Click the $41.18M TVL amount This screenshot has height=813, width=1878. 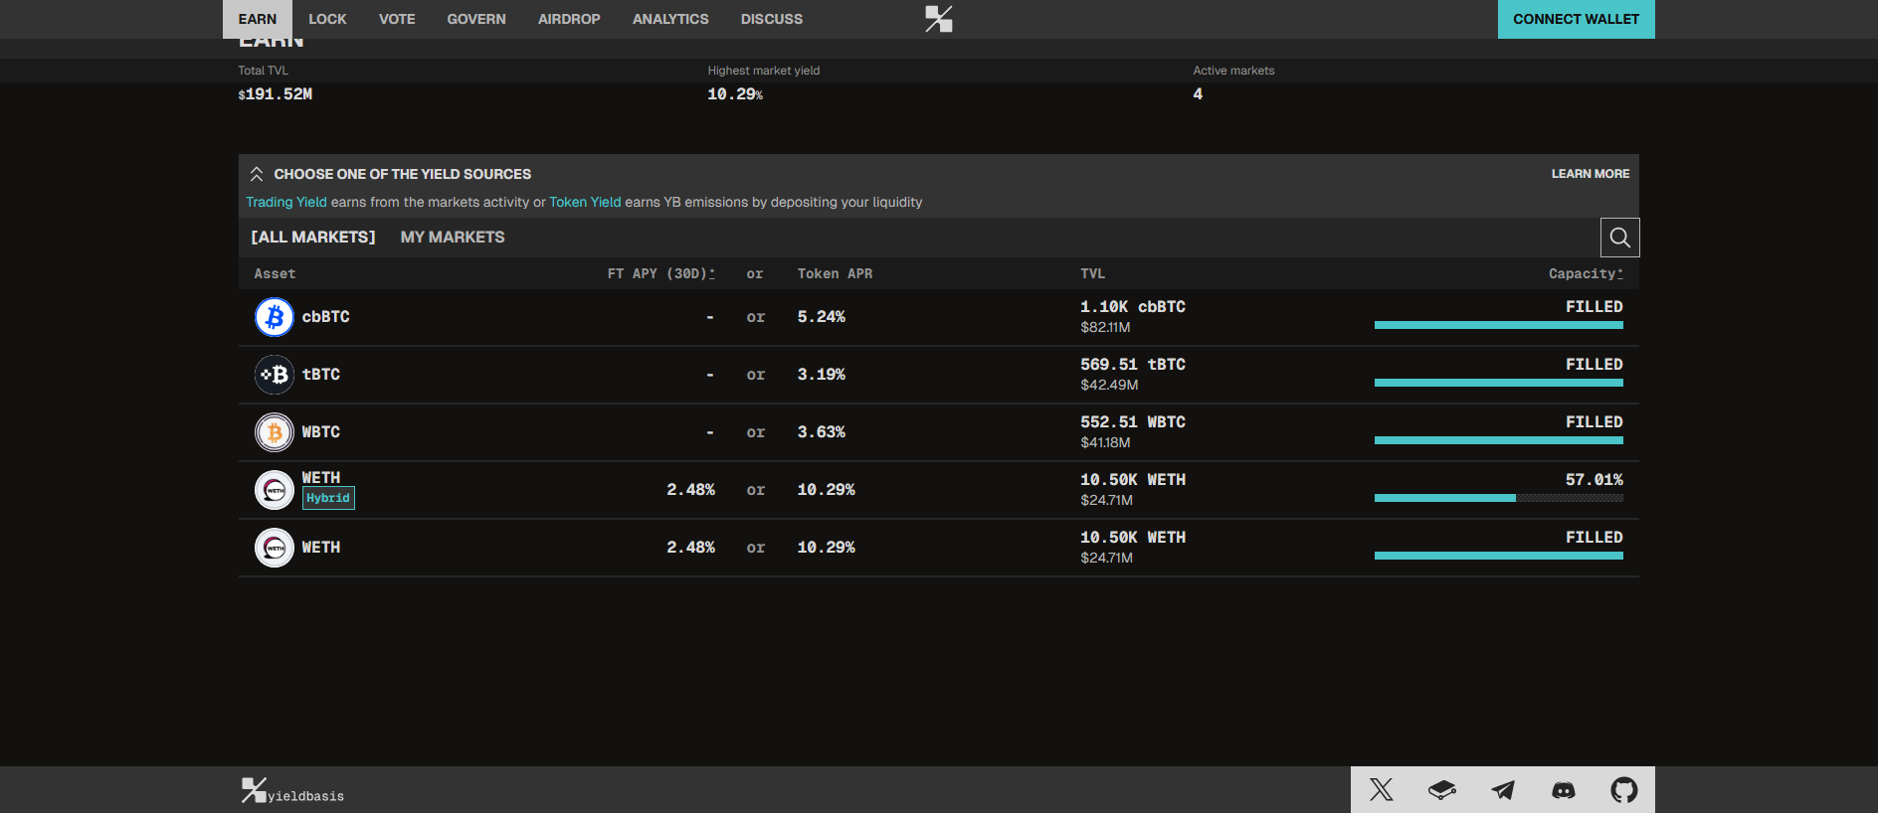[1106, 442]
